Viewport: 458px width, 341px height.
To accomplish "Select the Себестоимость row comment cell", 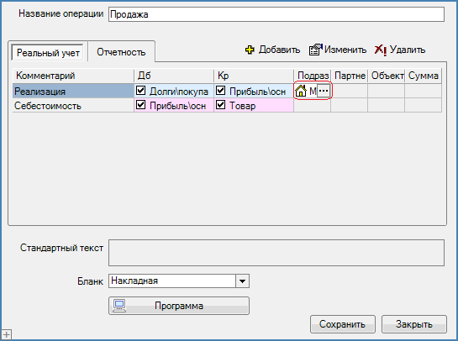I will pos(73,105).
